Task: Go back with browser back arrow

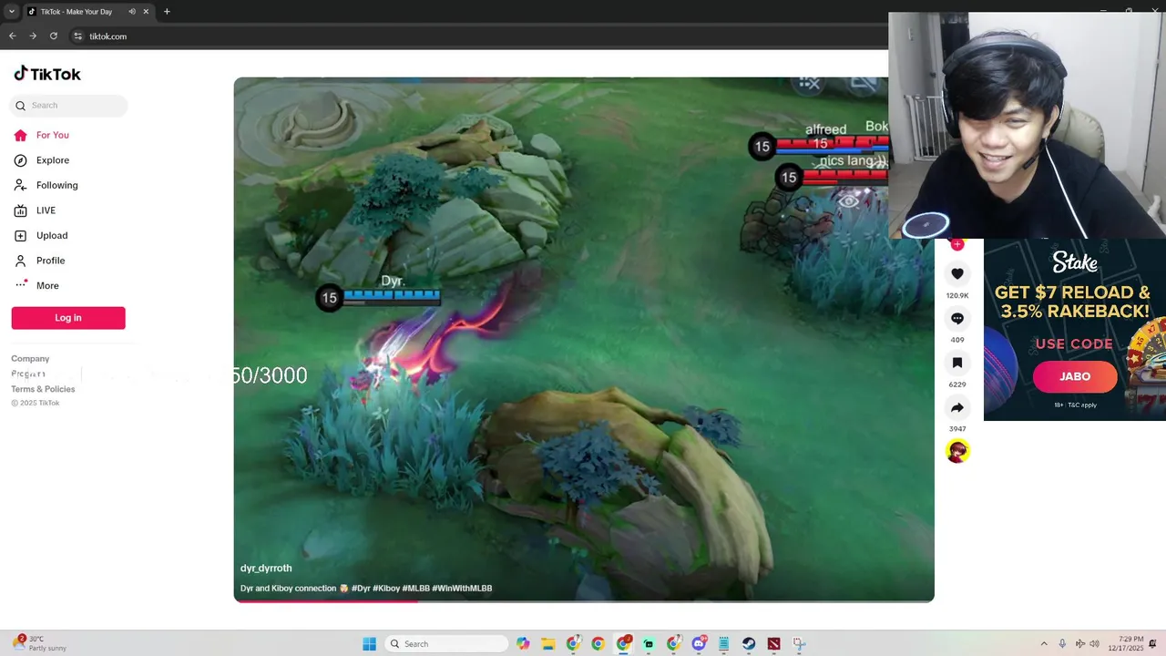Action: coord(13,36)
